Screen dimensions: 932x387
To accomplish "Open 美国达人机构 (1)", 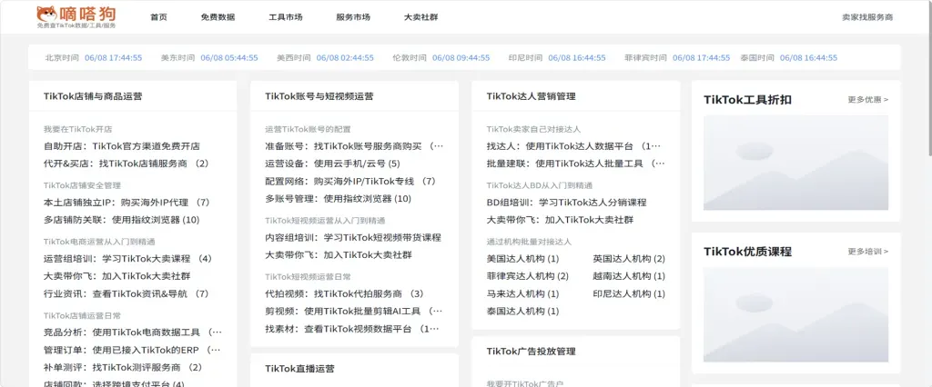I will pyautogui.click(x=523, y=259).
